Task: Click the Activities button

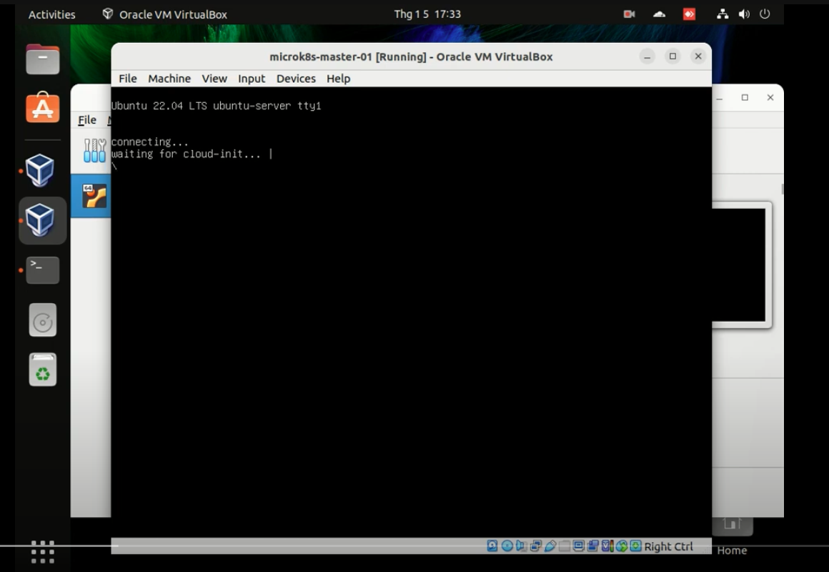Action: (51, 14)
